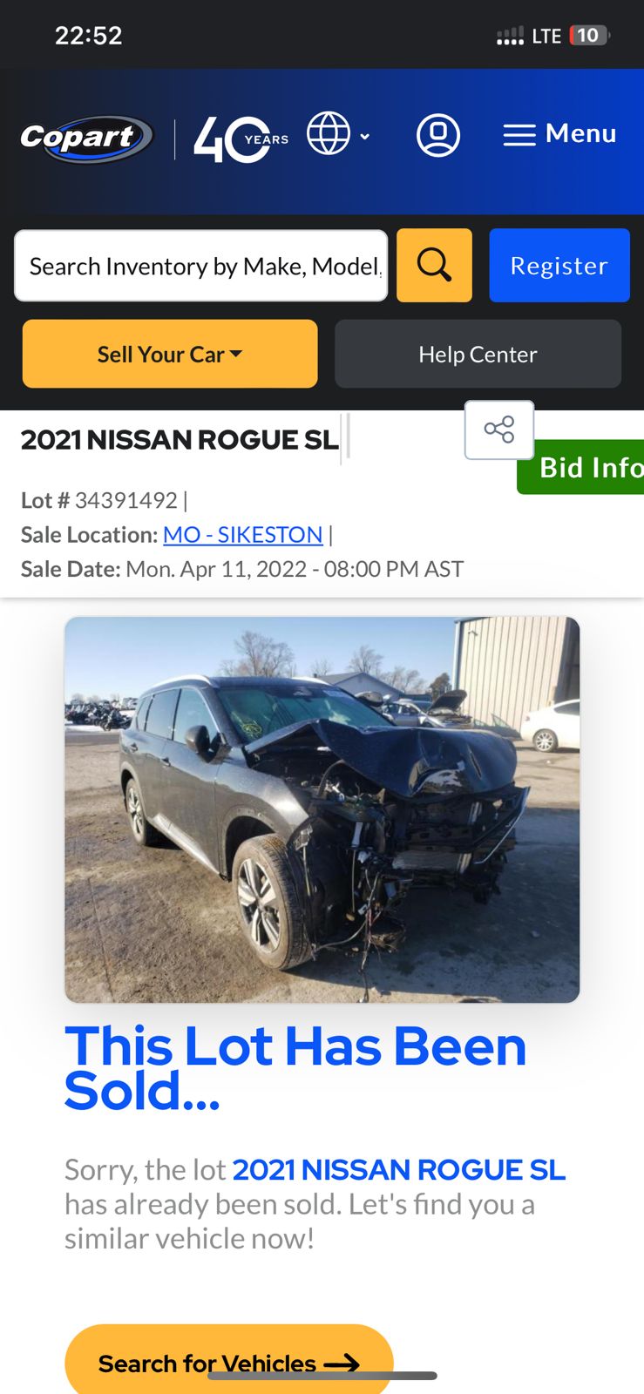
Task: Open the globe language selector
Action: point(329,134)
